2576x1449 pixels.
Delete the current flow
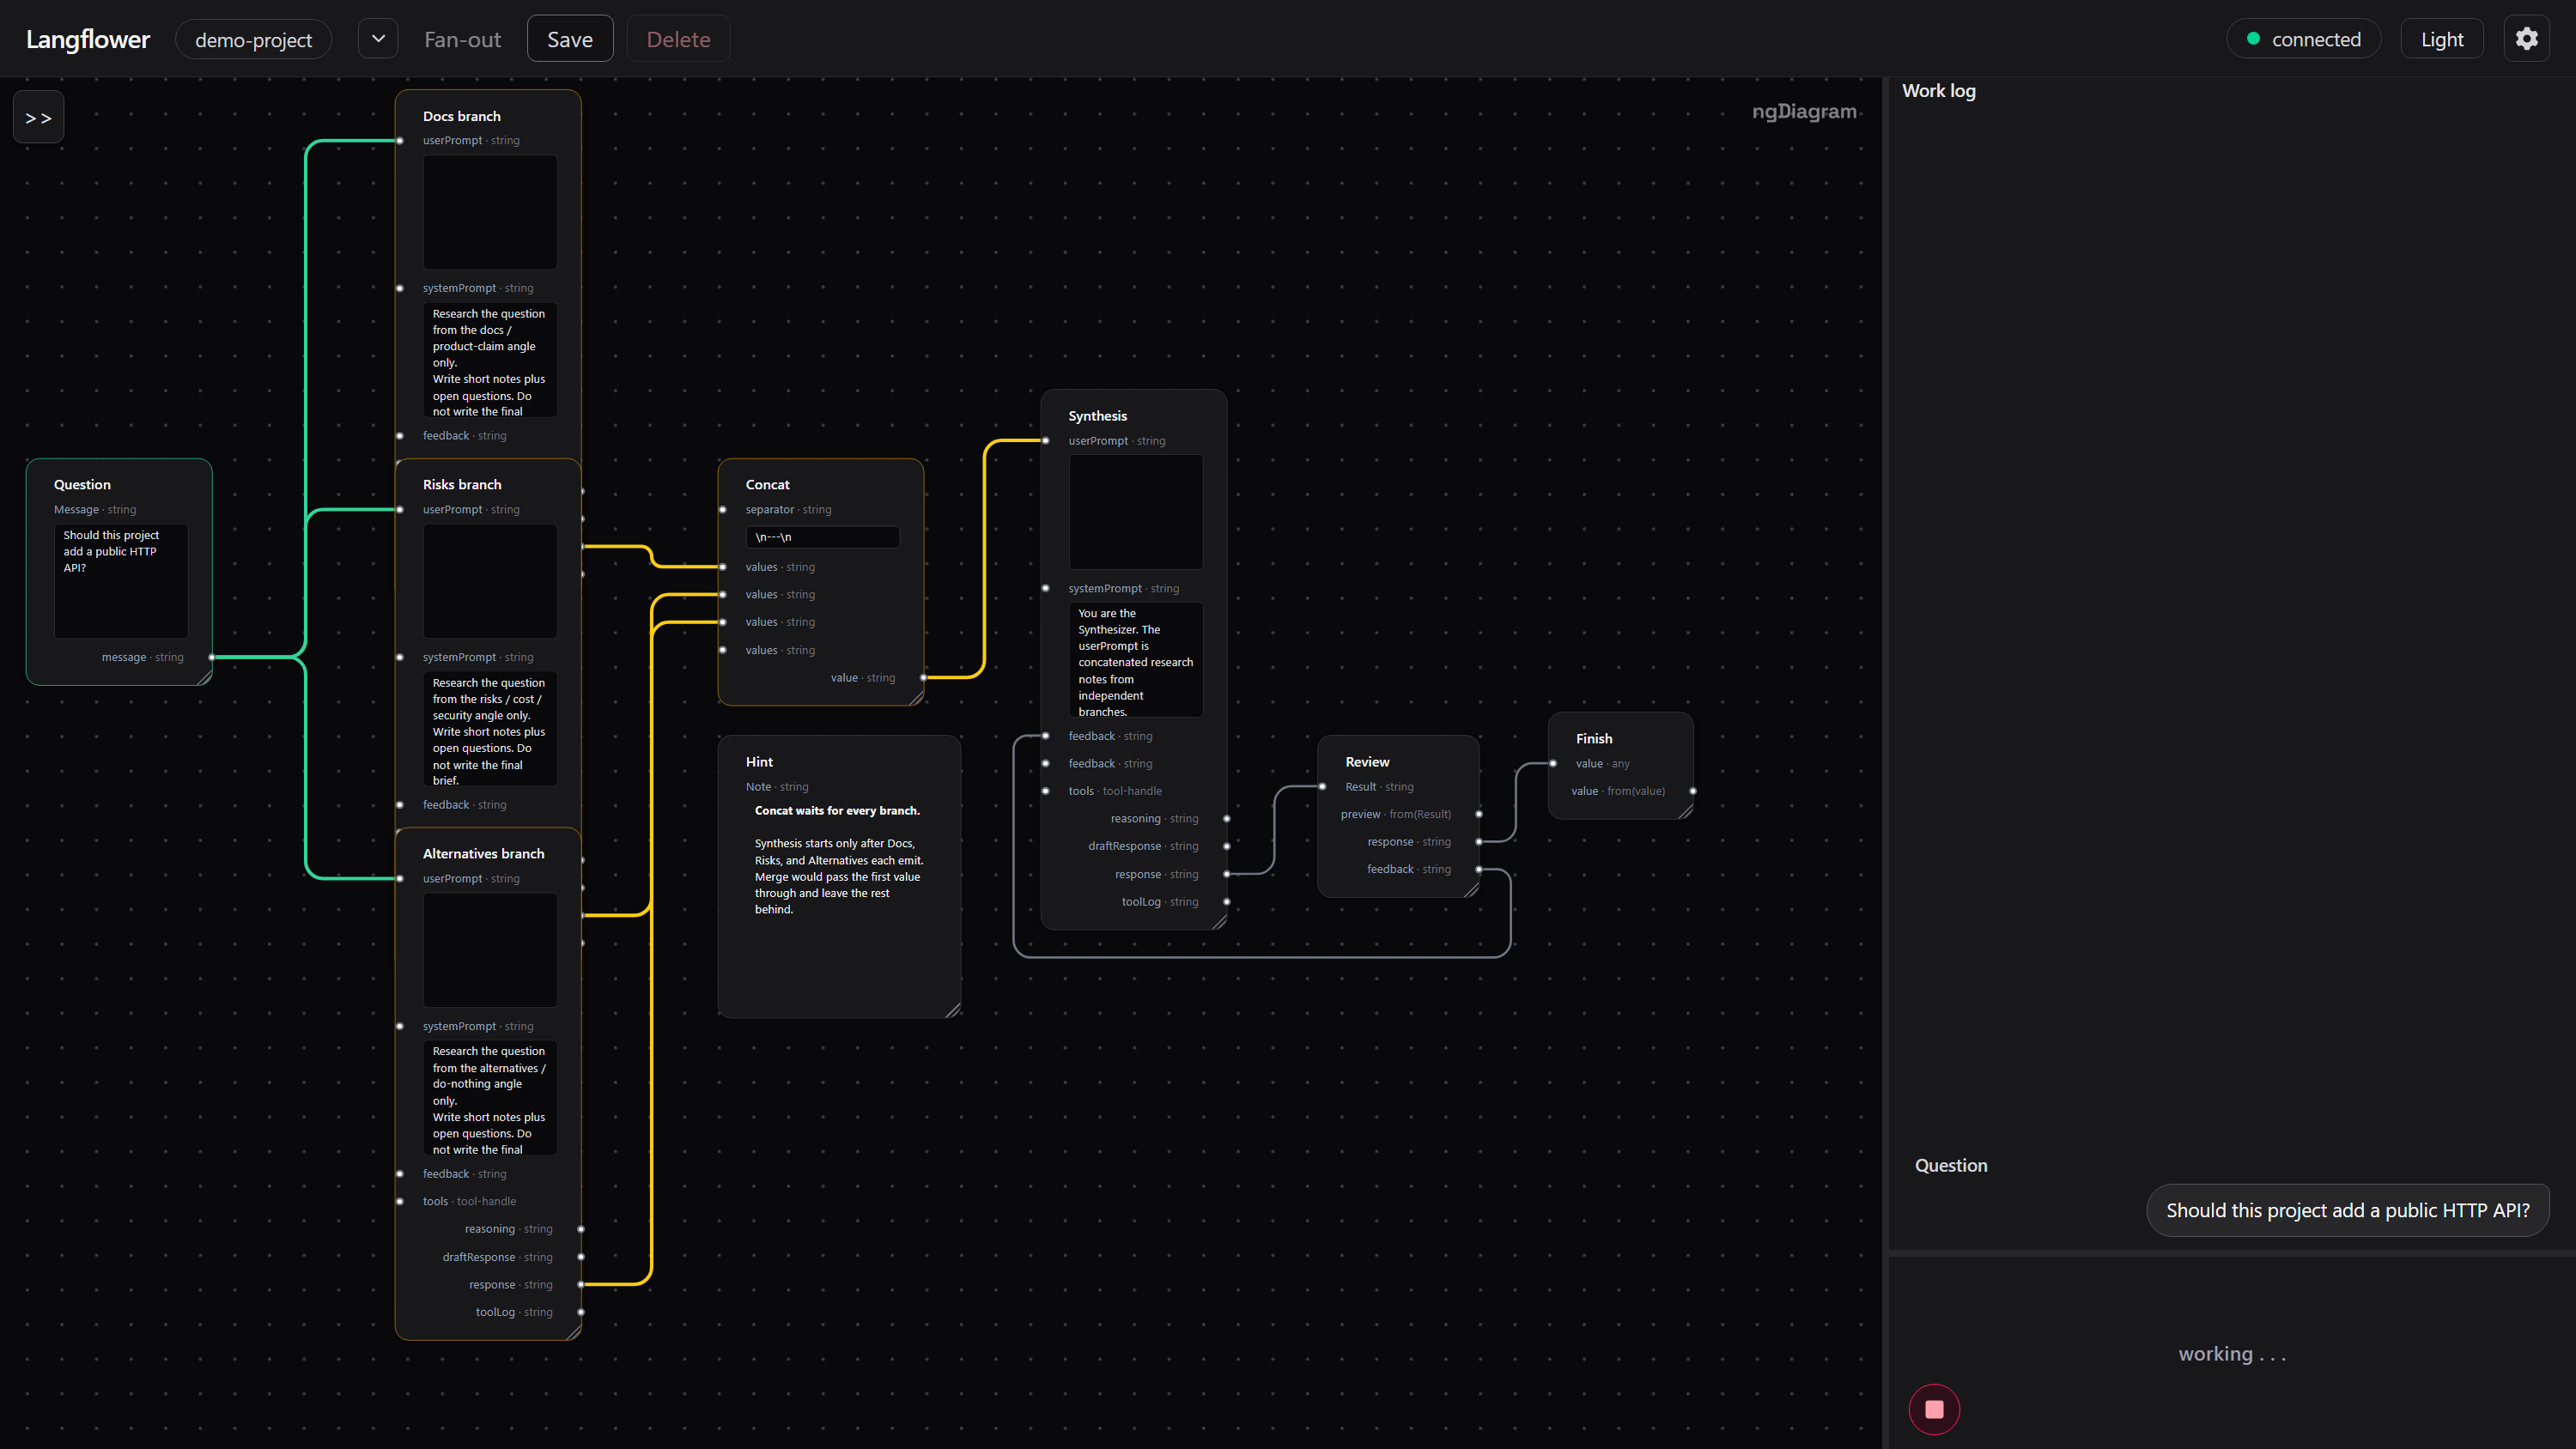coord(678,39)
